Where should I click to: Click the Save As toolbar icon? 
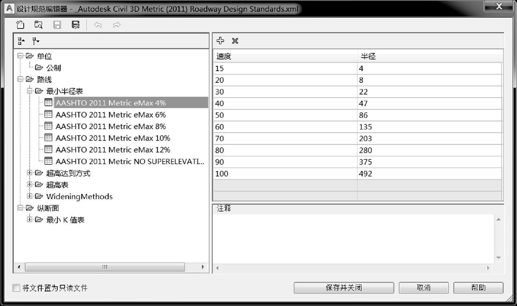pyautogui.click(x=76, y=25)
